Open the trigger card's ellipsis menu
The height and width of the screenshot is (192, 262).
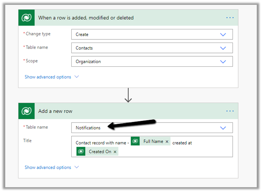[230, 18]
